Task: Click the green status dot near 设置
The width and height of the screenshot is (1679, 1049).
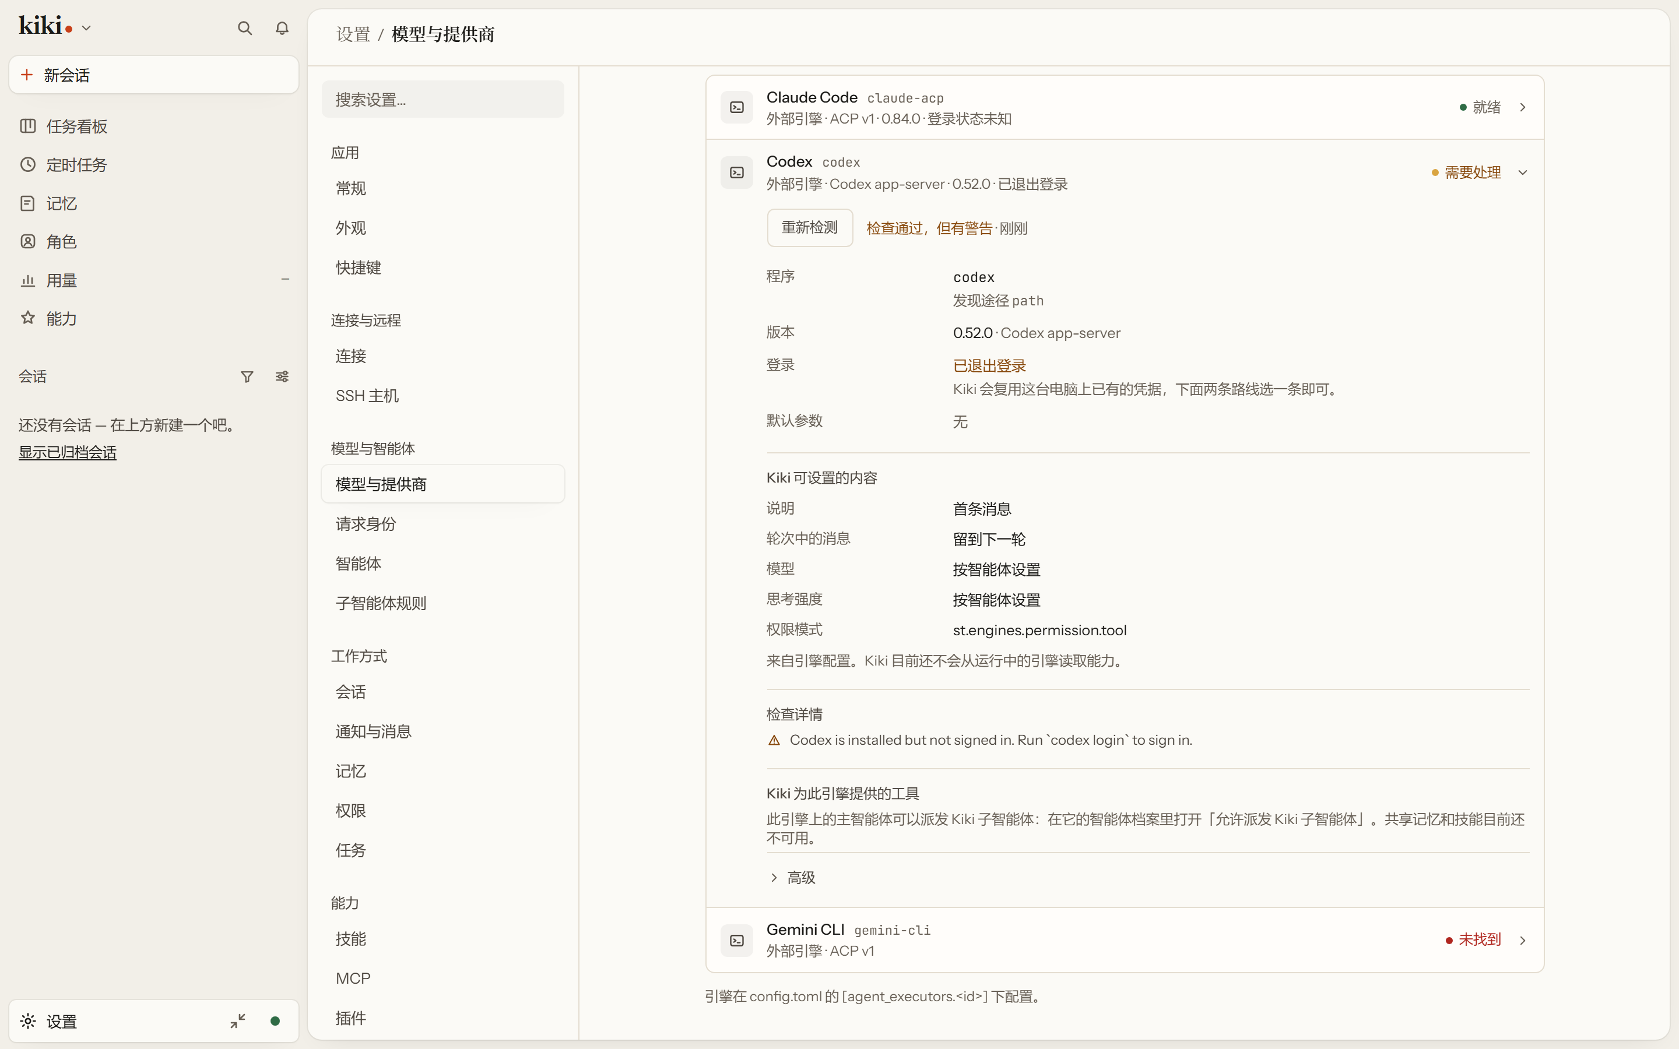Action: [x=275, y=1020]
